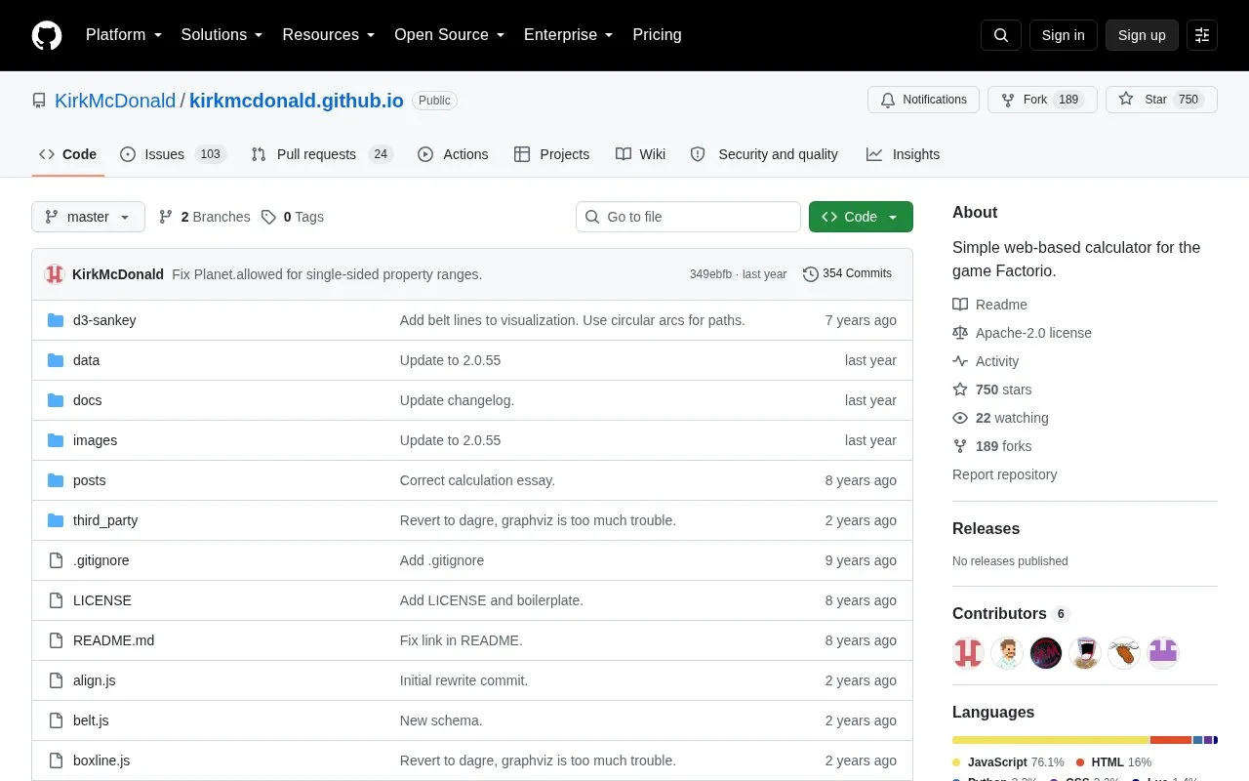This screenshot has height=781, width=1249.
Task: Open the first contributor avatar
Action: pos(968,652)
